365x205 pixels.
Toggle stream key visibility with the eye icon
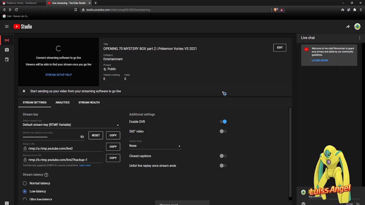pos(82,137)
